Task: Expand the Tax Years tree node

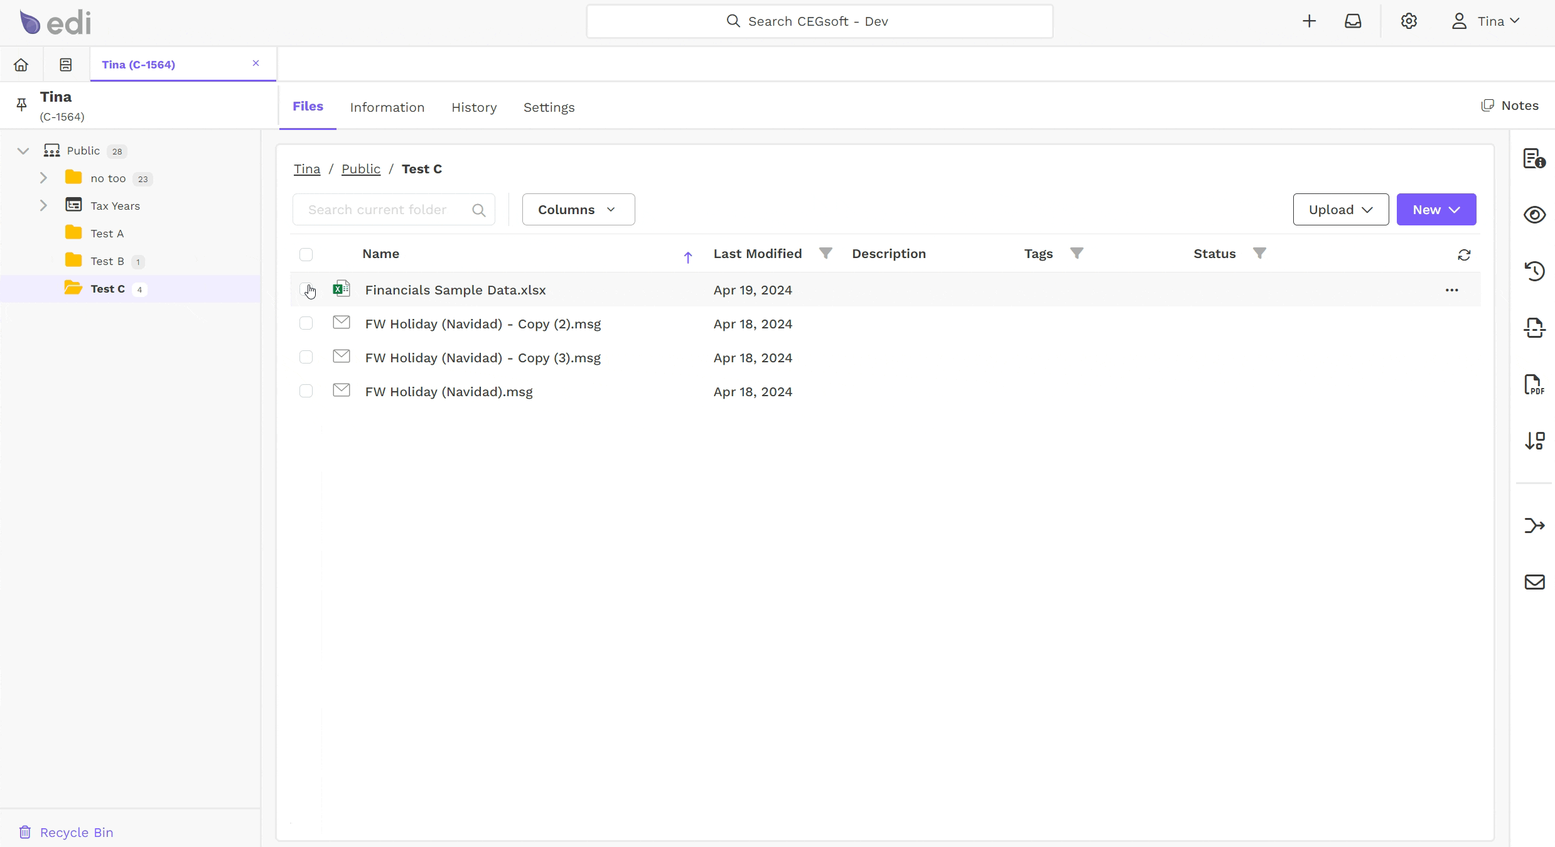Action: [43, 205]
